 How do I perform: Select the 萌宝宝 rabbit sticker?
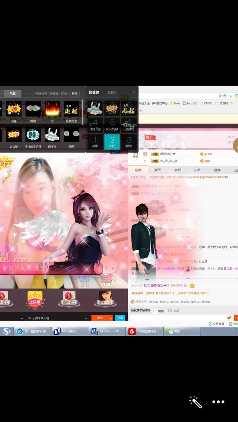pyautogui.click(x=52, y=135)
